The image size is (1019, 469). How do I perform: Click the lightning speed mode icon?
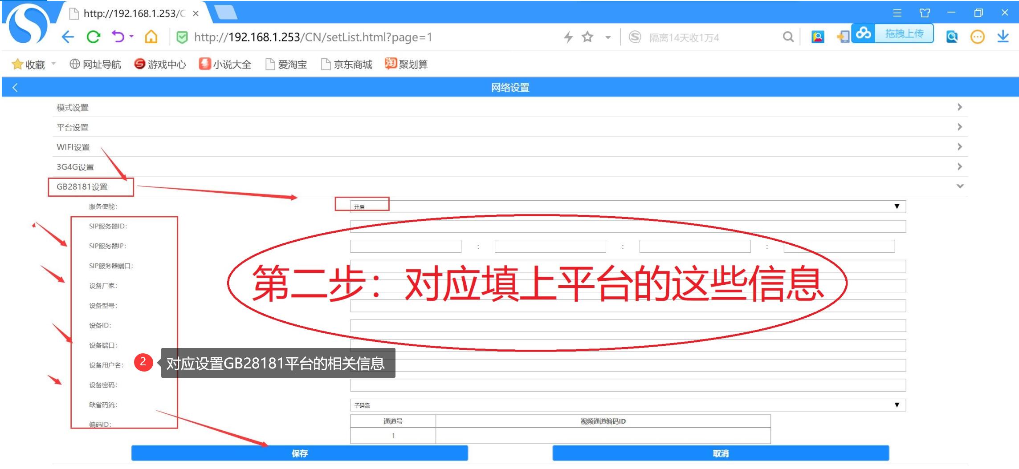568,37
